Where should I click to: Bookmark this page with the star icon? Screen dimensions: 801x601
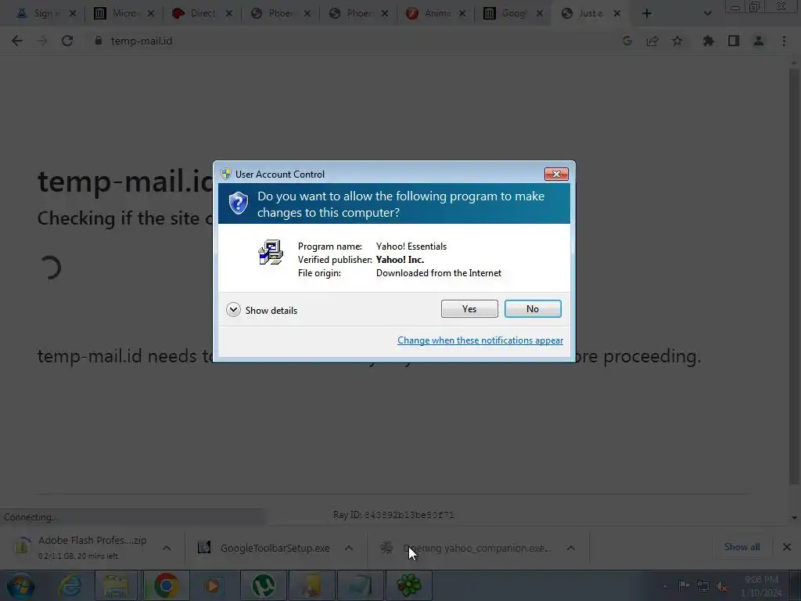click(677, 41)
